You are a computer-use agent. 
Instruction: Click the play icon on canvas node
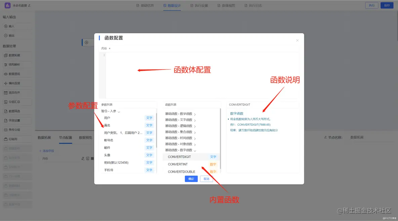tap(86, 42)
